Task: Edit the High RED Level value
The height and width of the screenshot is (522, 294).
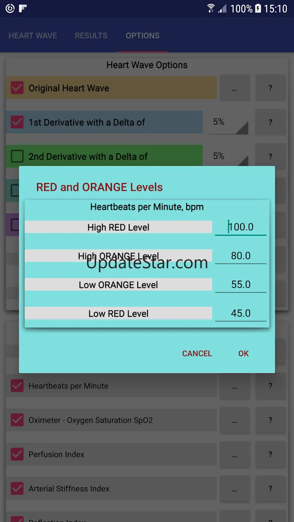Action: point(240,227)
